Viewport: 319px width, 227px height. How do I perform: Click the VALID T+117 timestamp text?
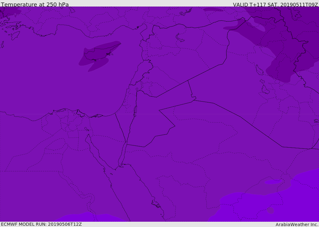point(275,5)
